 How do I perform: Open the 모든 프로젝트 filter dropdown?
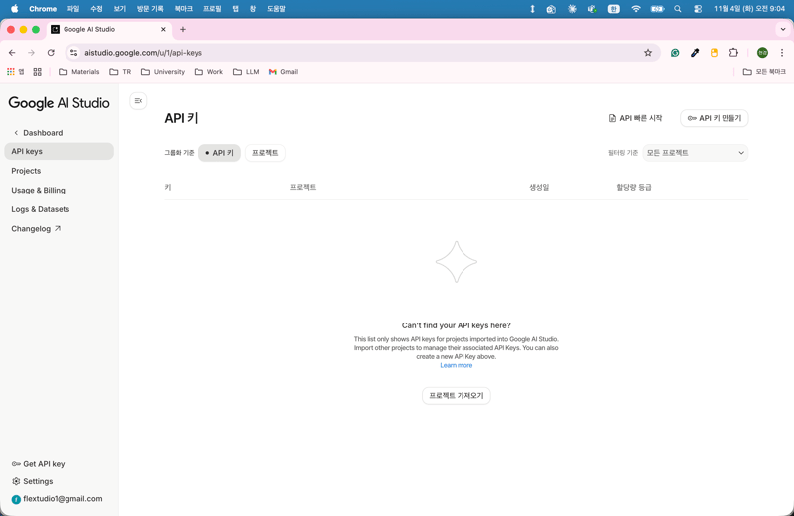pyautogui.click(x=696, y=153)
